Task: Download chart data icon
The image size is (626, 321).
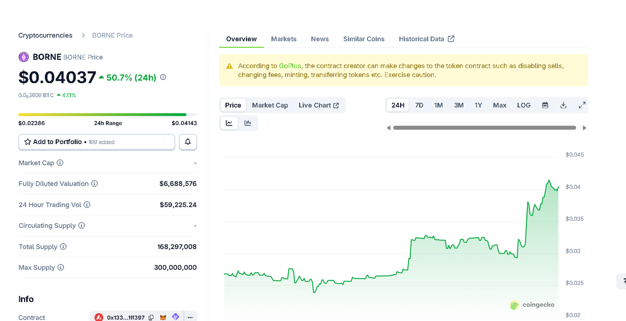Action: point(563,105)
